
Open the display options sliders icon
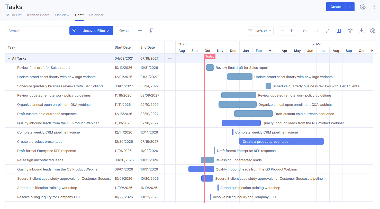click(350, 31)
